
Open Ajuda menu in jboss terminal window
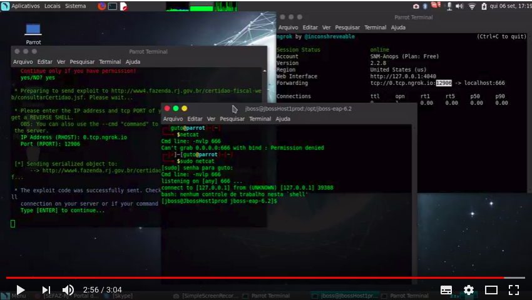point(283,119)
